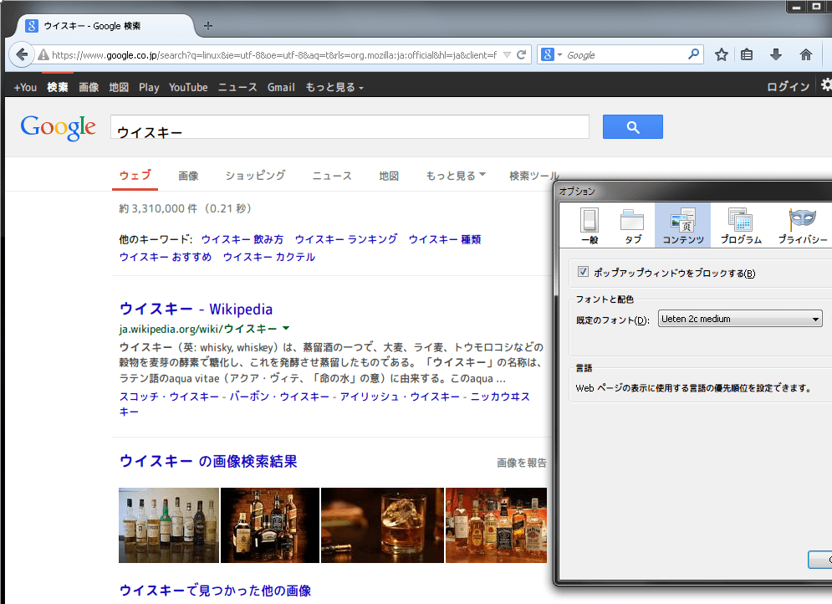Image resolution: width=832 pixels, height=604 pixels.
Task: Click related keyword ウイスキー ランキング
Action: tap(346, 239)
